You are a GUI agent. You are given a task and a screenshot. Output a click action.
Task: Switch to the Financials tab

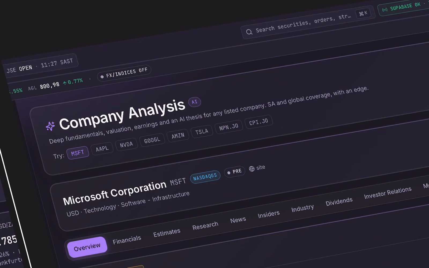click(127, 240)
